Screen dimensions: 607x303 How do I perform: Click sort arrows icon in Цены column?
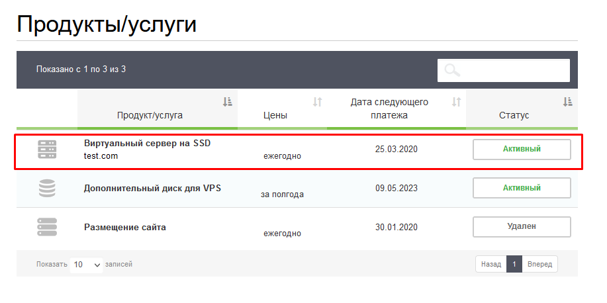coord(317,102)
